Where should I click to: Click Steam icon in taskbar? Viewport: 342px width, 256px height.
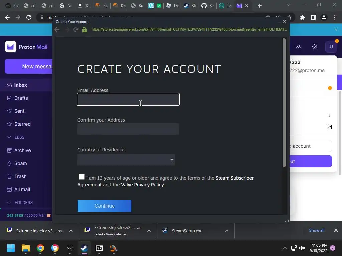(84, 248)
